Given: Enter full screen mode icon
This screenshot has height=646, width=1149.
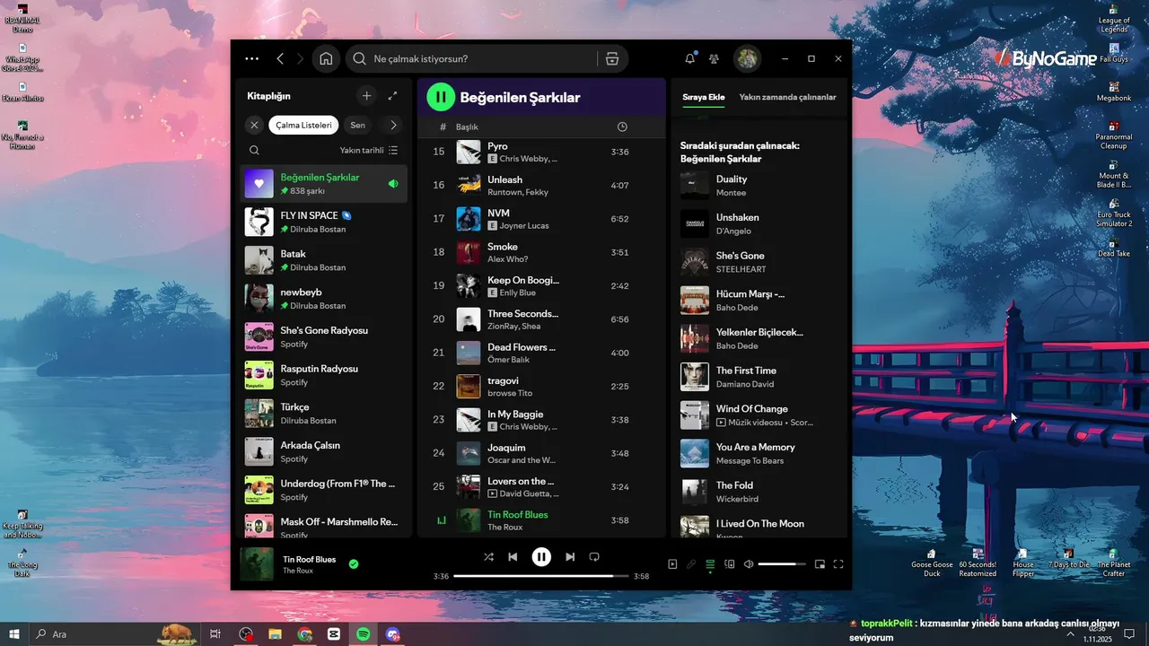Looking at the screenshot, I should [838, 563].
